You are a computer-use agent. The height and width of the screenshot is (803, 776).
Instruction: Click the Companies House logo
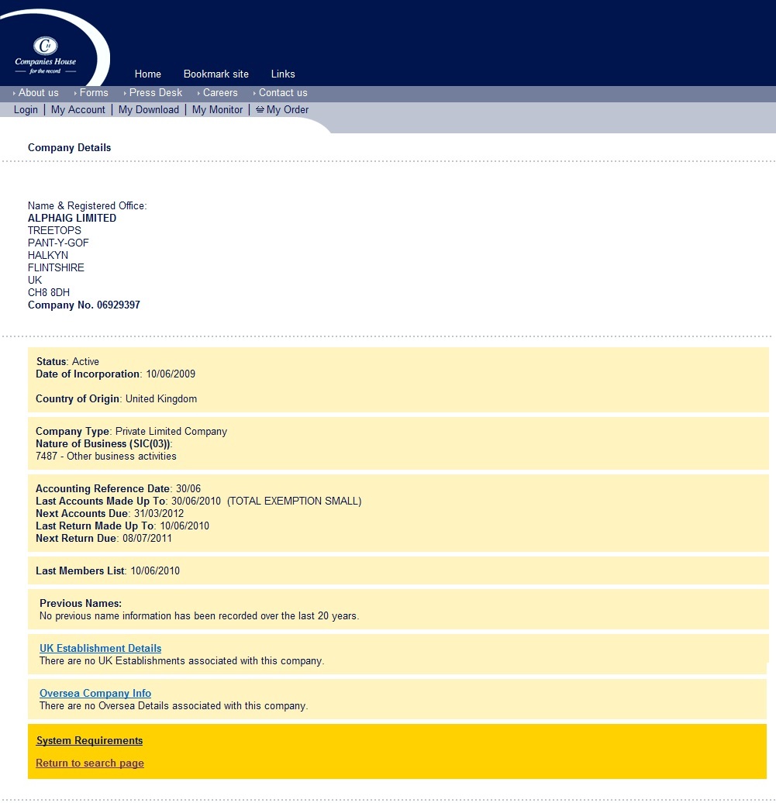pos(46,53)
